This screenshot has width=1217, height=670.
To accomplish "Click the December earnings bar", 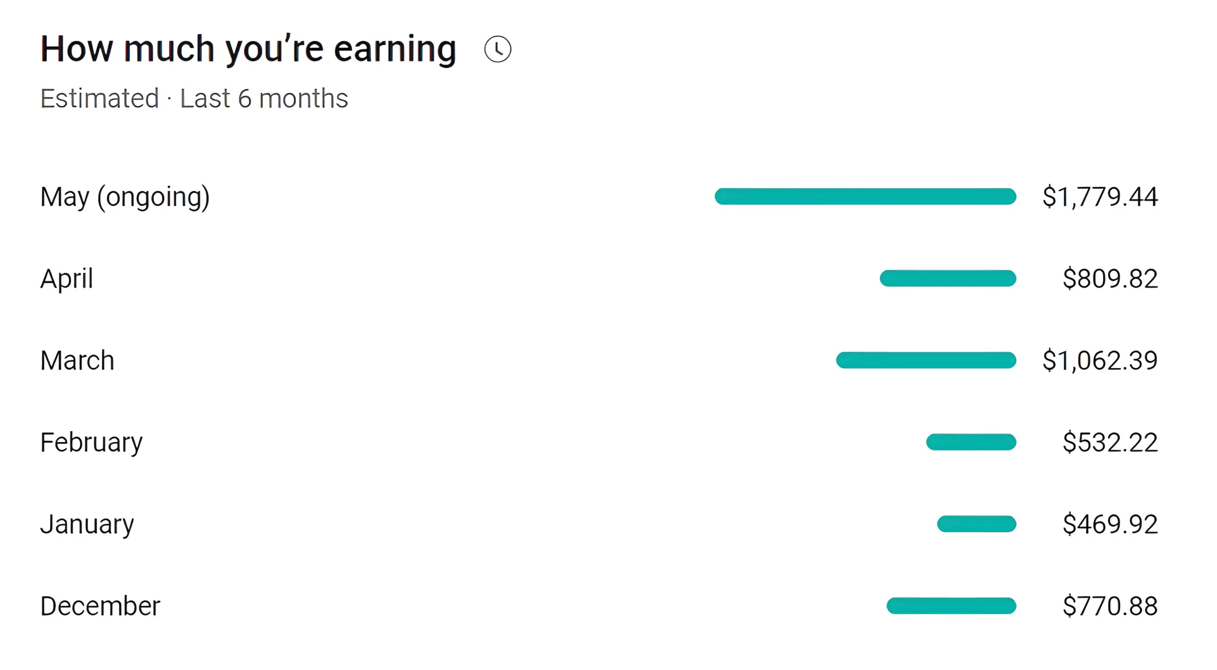I will tap(951, 606).
